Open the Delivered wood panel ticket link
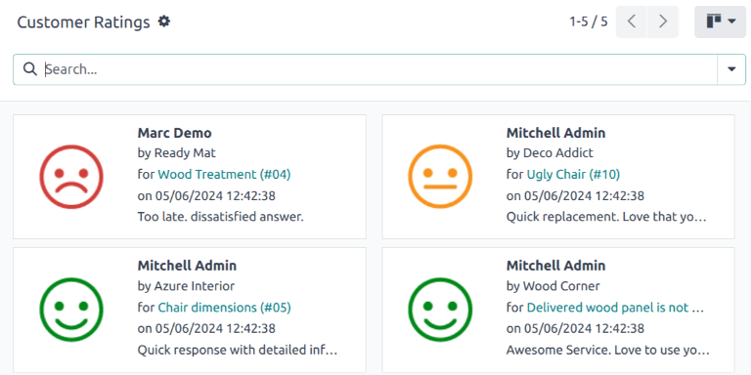The image size is (751, 375). point(615,308)
